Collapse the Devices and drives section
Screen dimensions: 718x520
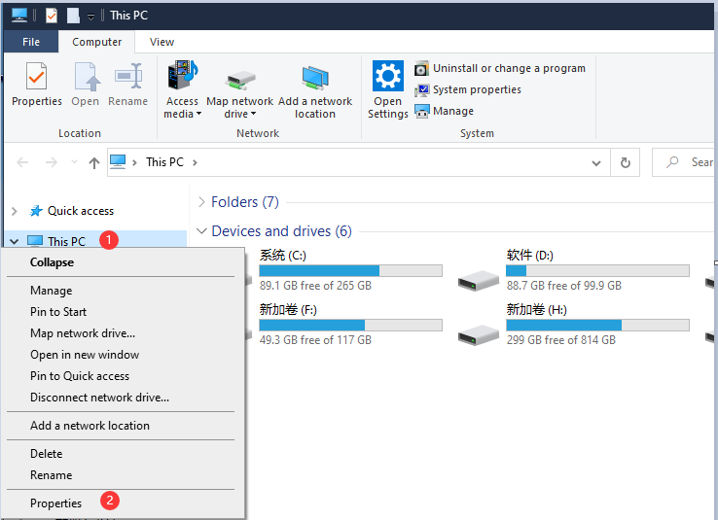(x=201, y=231)
